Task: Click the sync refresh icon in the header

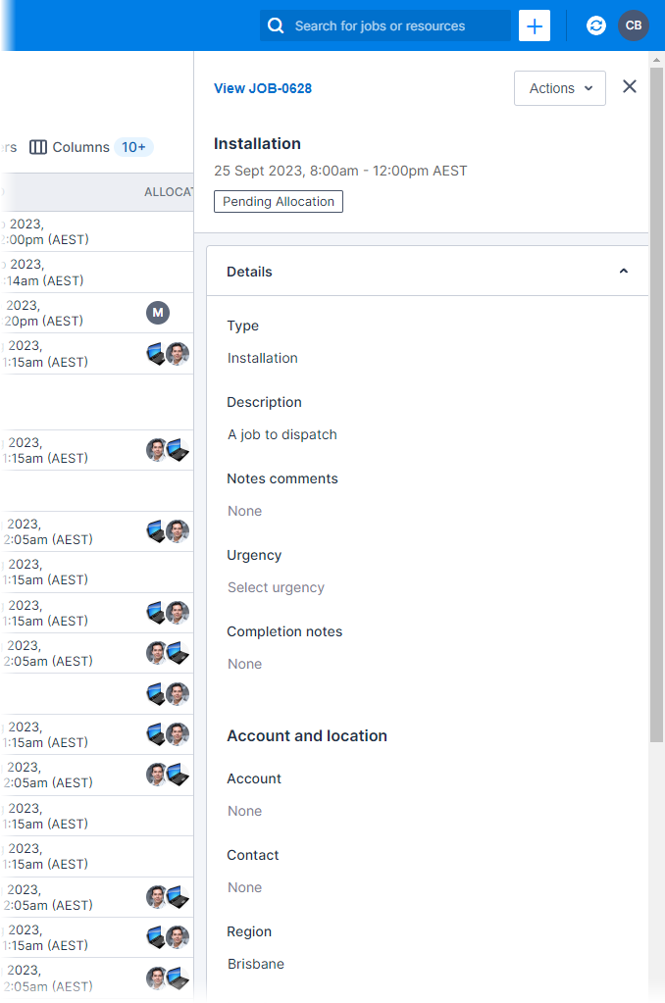Action: coord(595,25)
